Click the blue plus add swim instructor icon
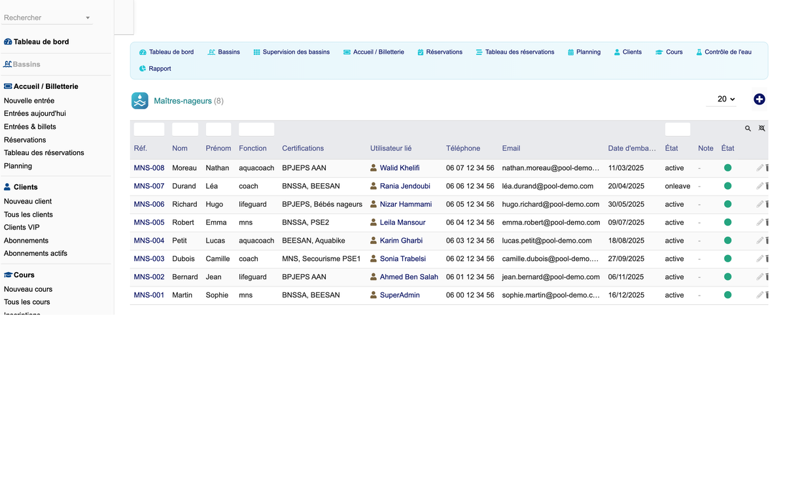This screenshot has width=785, height=486. point(759,99)
